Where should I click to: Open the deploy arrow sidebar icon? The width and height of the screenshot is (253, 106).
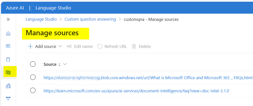[8, 99]
